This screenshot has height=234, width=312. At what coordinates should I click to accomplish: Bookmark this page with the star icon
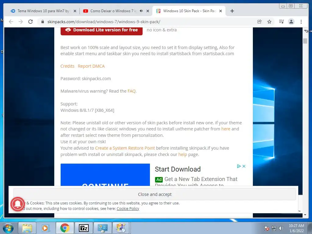tap(269, 22)
